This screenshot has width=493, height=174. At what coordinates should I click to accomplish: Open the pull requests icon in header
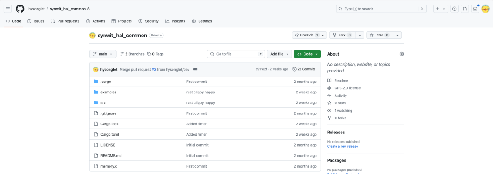465,9
